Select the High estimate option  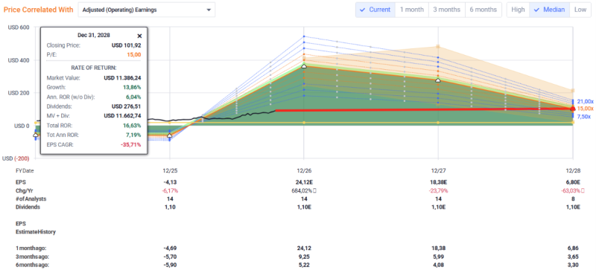518,10
